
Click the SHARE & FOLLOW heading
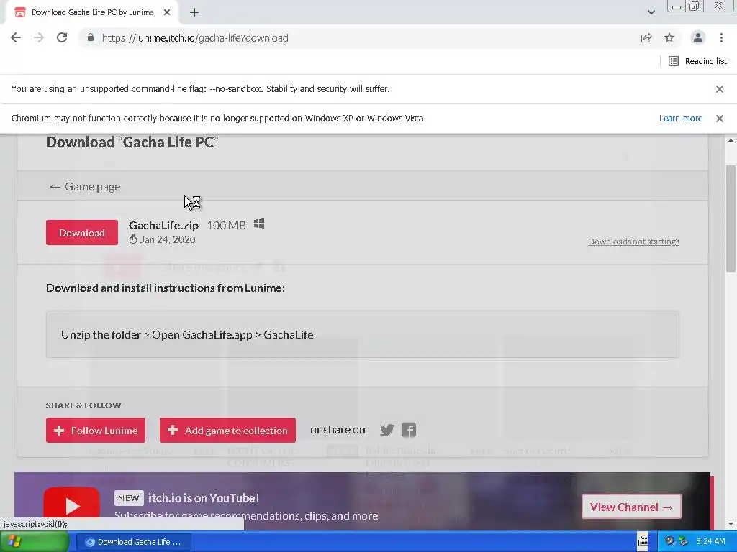pos(83,405)
